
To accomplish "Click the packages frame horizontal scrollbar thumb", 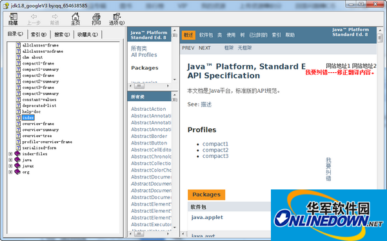I will tap(139, 86).
